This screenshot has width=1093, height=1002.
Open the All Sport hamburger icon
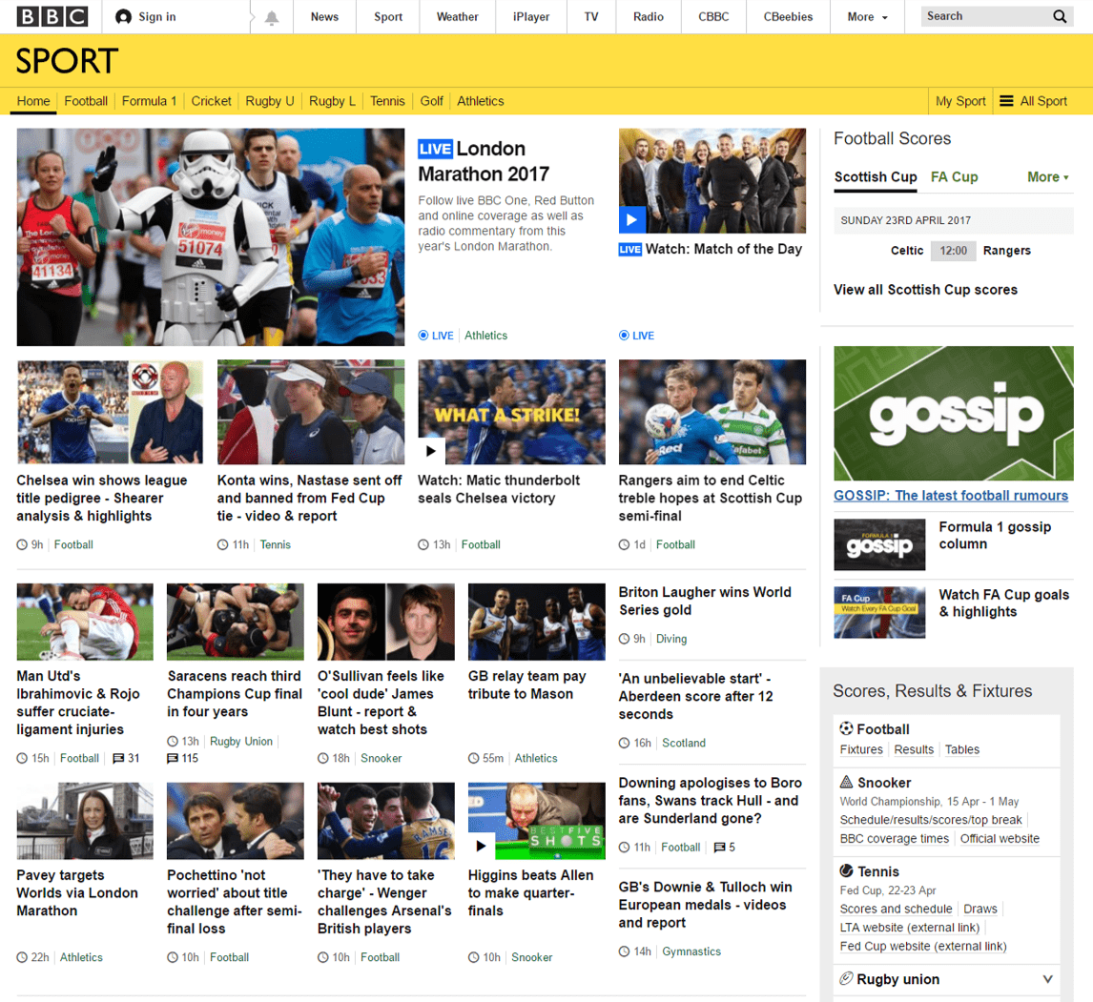[x=1006, y=101]
